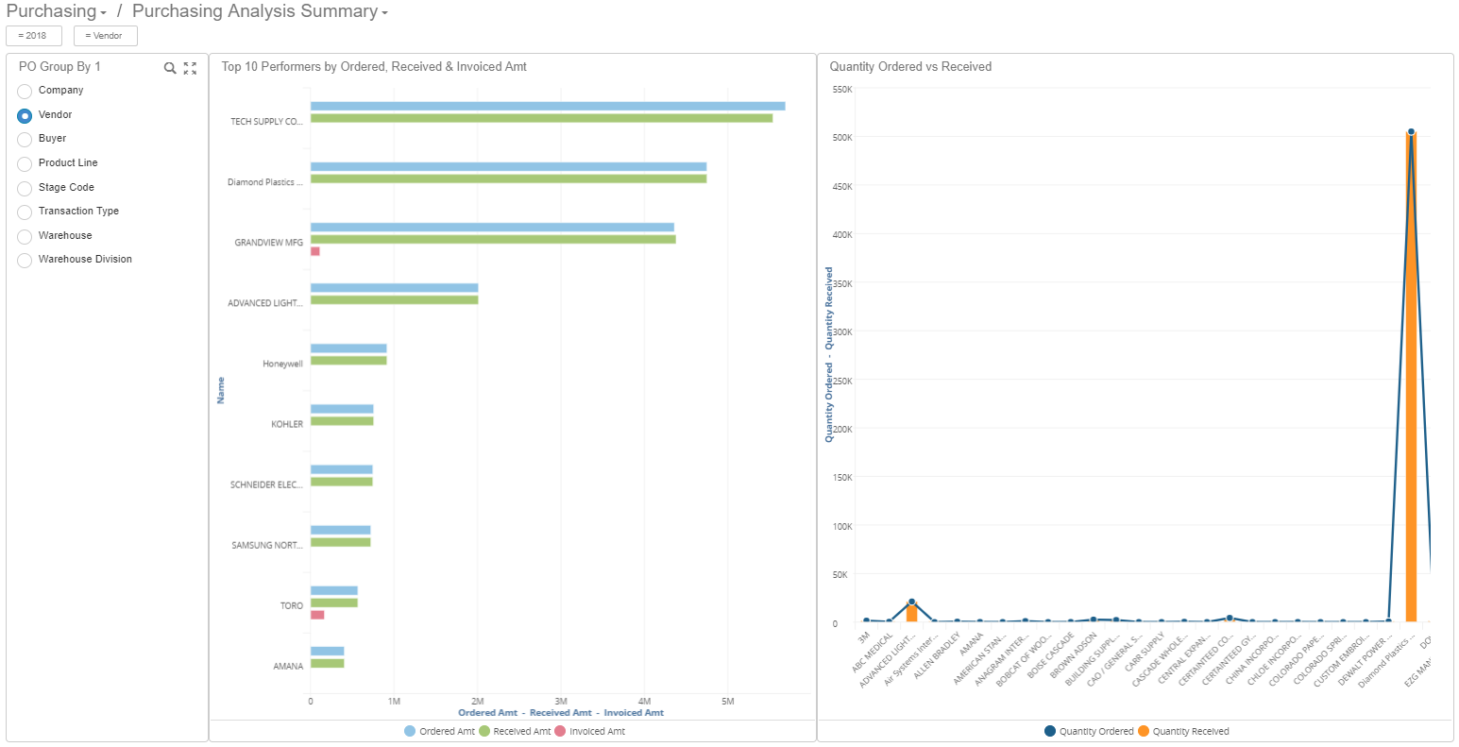This screenshot has width=1459, height=747.
Task: Click the breadcrumb separator slash icon
Action: tap(119, 11)
